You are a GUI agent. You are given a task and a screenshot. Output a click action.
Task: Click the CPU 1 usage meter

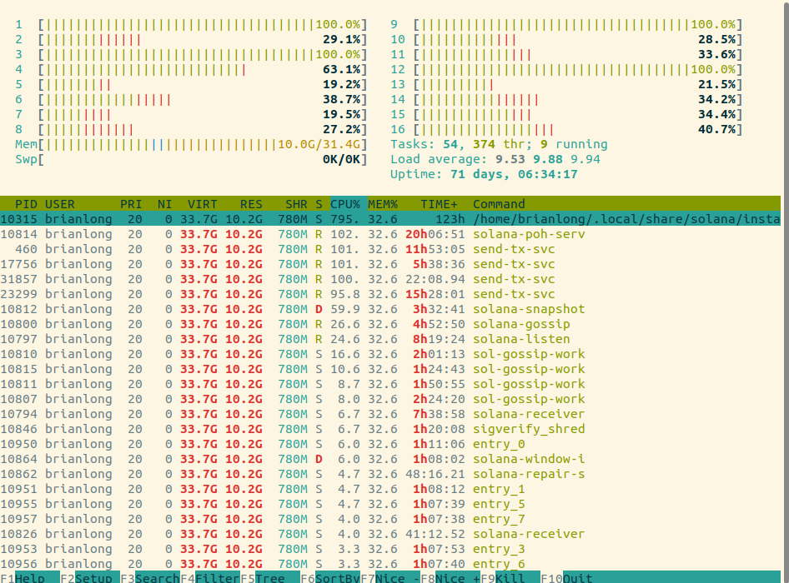191,25
